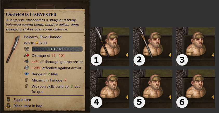Click the 61 / 61 durability bar
This screenshot has width=219, height=113.
(x=57, y=49)
